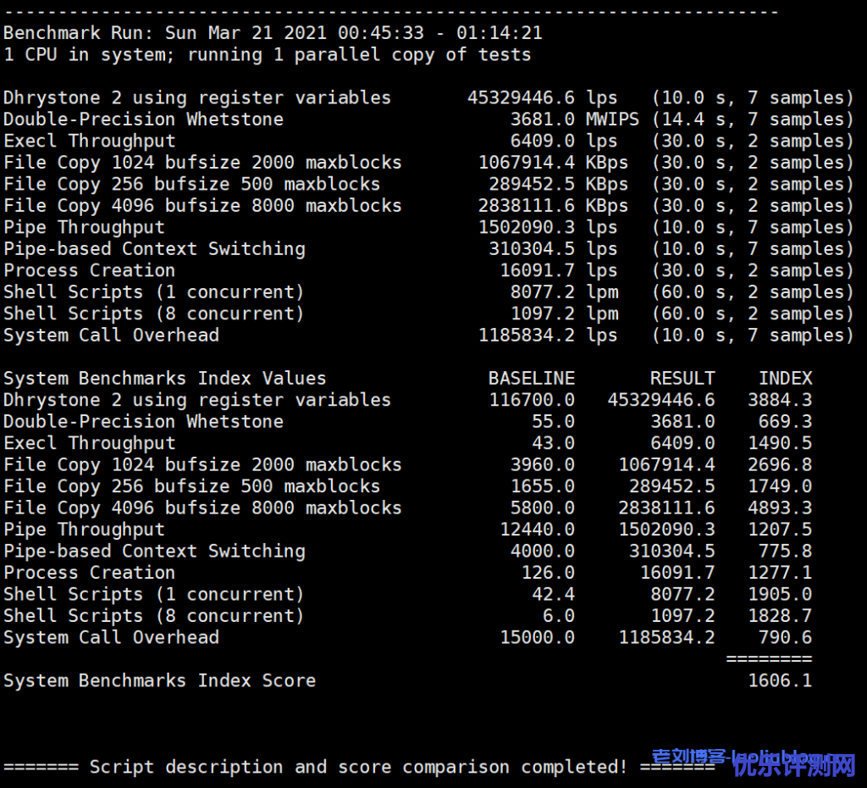Click the BASELINE column header
The height and width of the screenshot is (788, 867).
coord(532,379)
